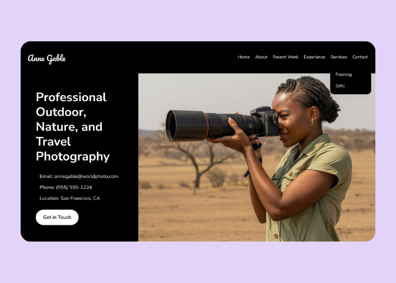Click the black empty area beside Gifts
Image resolution: width=396 pixels, height=283 pixels.
click(358, 86)
